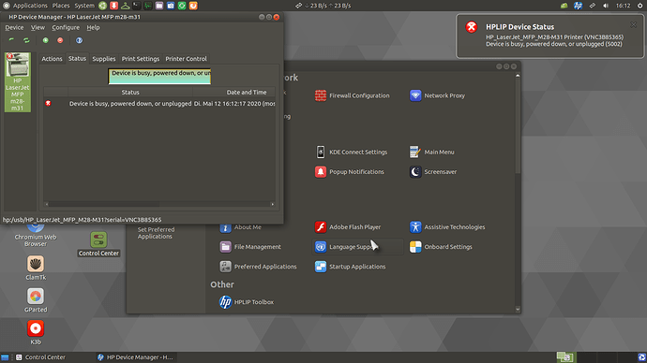Screen dimensions: 647x363
Task: Open K3b desktop icon
Action: tap(36, 332)
